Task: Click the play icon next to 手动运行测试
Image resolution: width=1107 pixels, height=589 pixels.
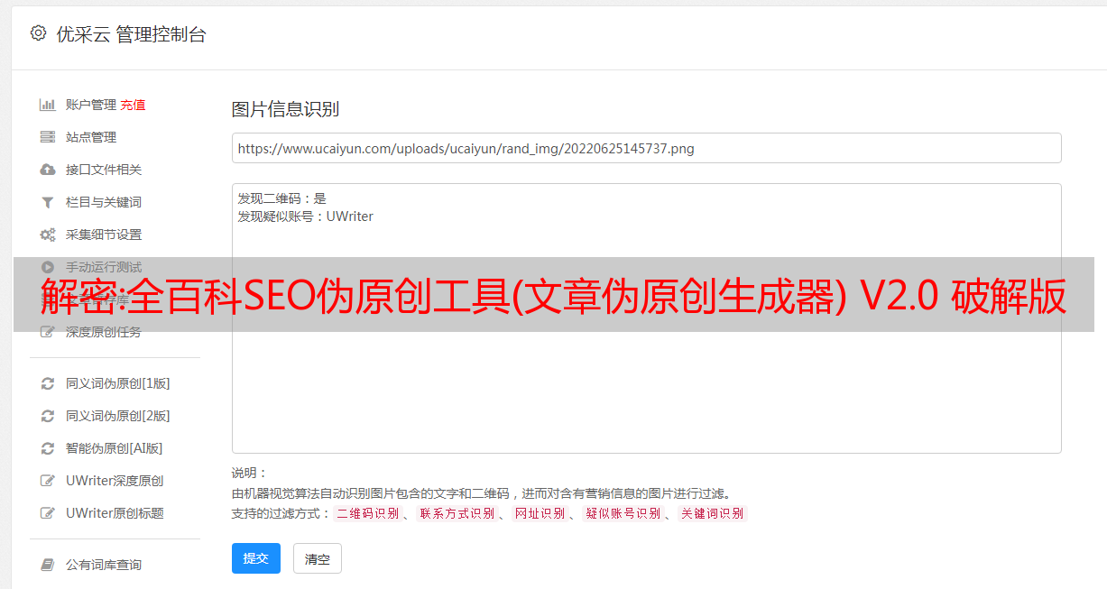Action: click(x=48, y=267)
